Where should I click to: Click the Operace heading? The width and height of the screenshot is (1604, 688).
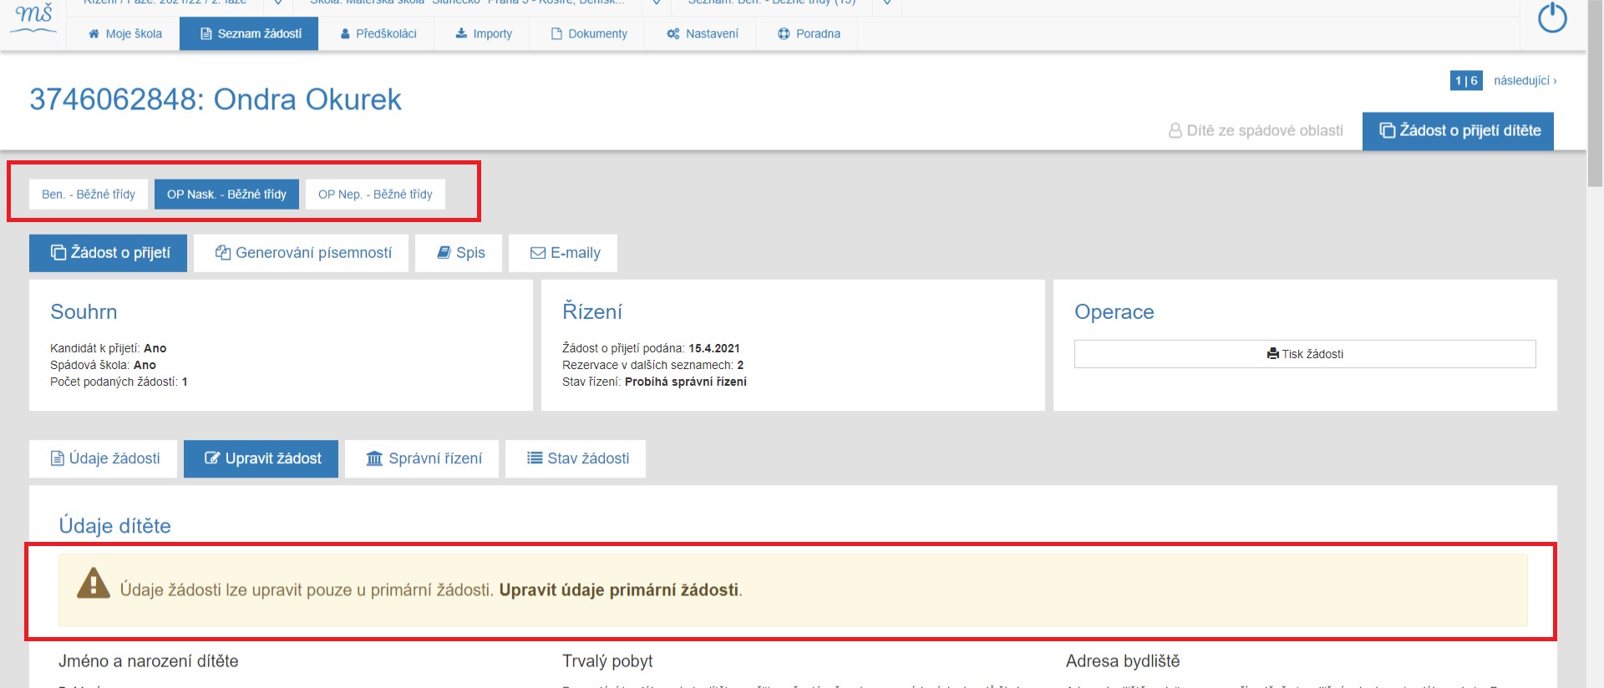pos(1114,312)
